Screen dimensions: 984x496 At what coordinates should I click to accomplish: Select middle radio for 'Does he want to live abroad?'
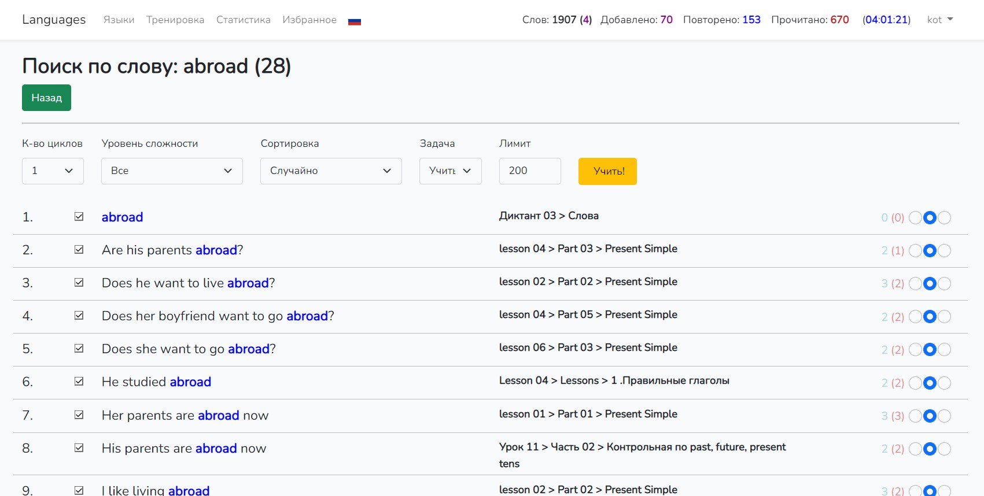pyautogui.click(x=930, y=284)
